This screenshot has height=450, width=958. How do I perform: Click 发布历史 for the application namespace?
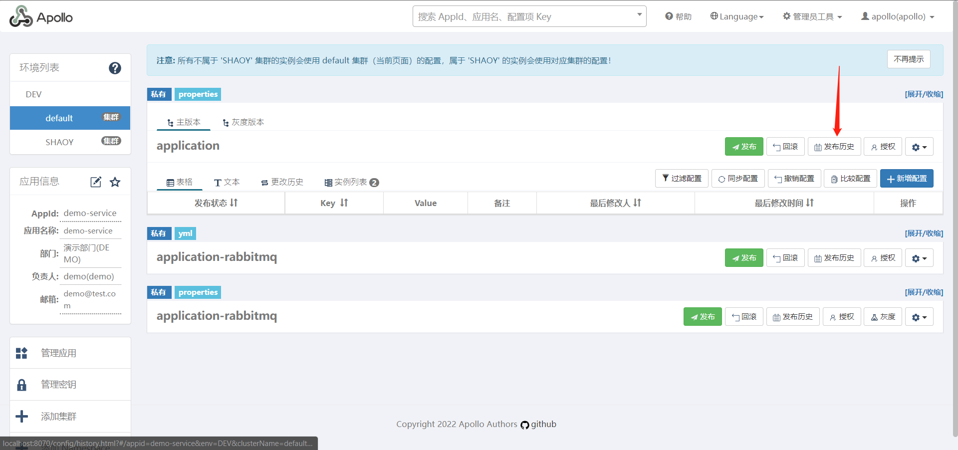(834, 147)
